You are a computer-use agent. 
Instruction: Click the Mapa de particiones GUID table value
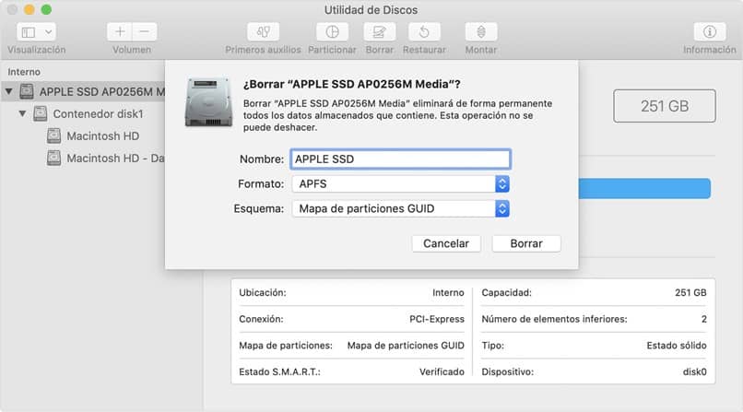tap(406, 346)
